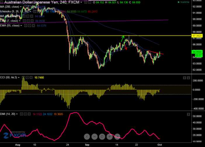Click the DMI value 18.3605

58,114
